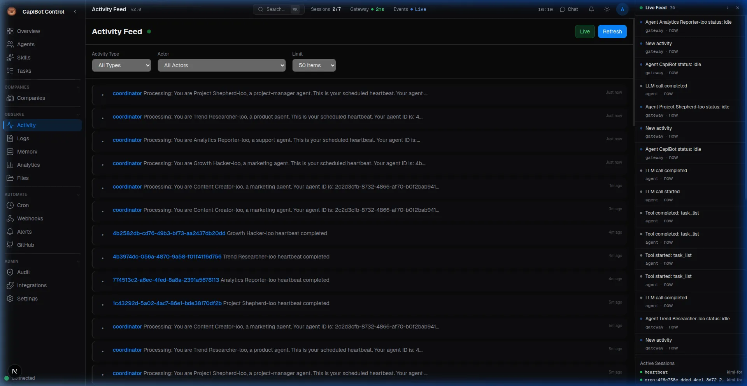This screenshot has height=386, width=747.
Task: Click the notifications bell icon
Action: (591, 9)
